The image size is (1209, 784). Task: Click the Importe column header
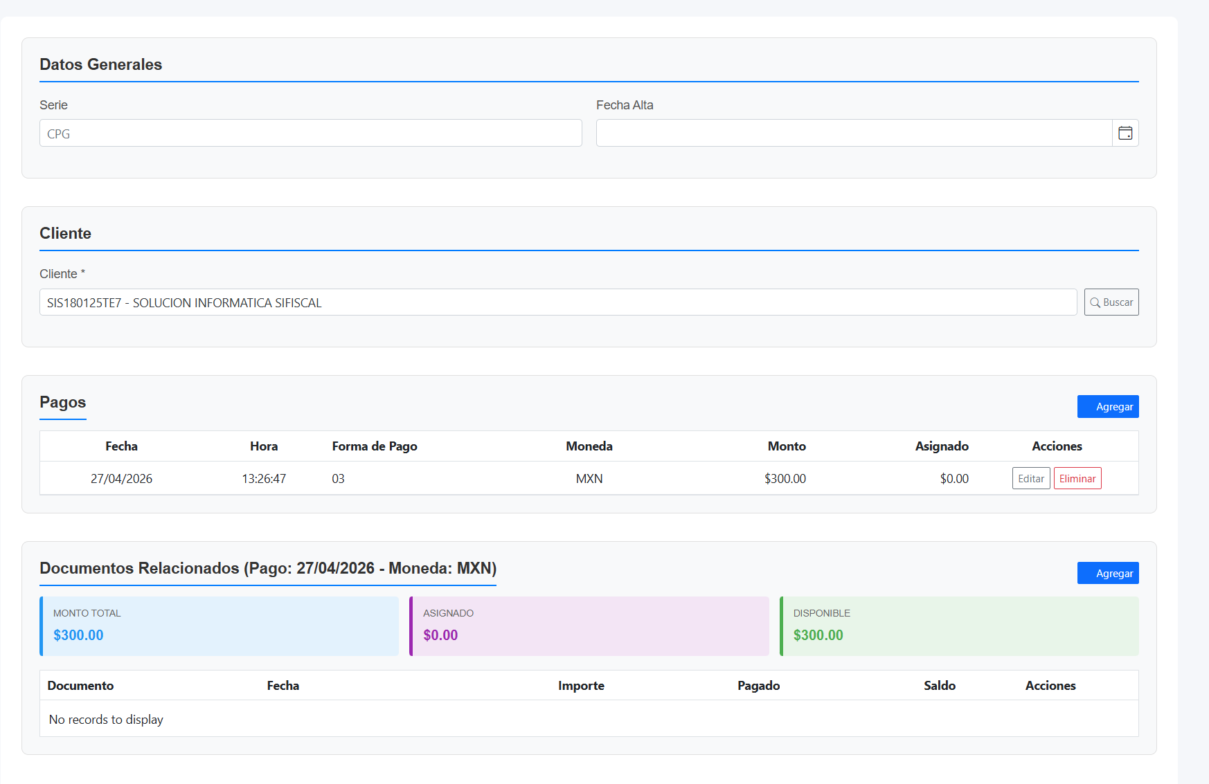(x=581, y=686)
